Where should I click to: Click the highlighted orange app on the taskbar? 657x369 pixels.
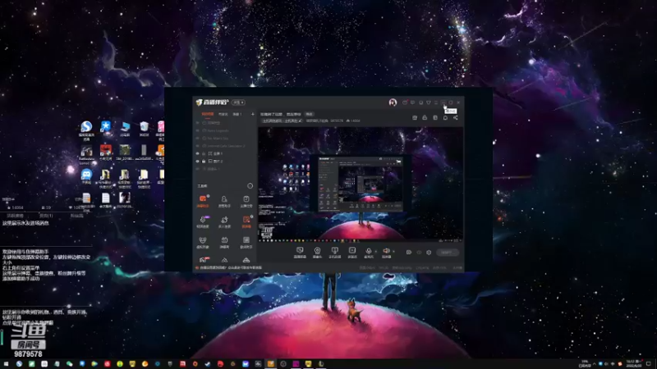click(271, 364)
